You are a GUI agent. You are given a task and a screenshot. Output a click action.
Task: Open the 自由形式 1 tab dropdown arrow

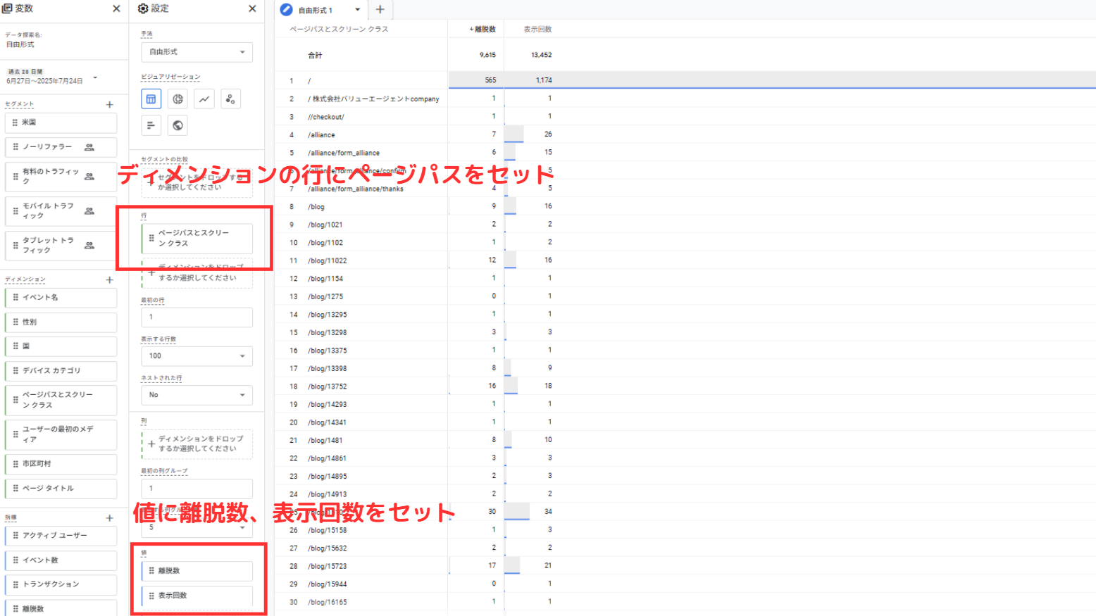(x=357, y=10)
